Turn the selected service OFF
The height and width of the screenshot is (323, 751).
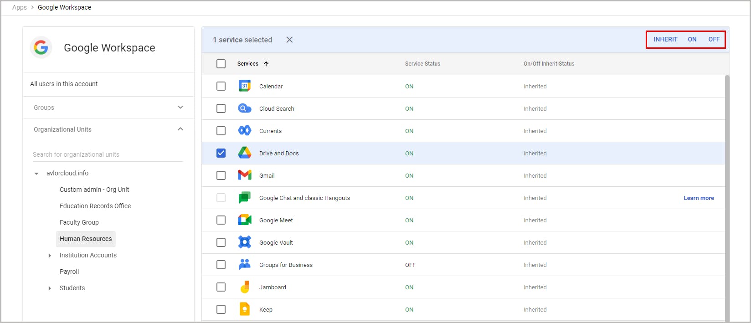tap(714, 39)
